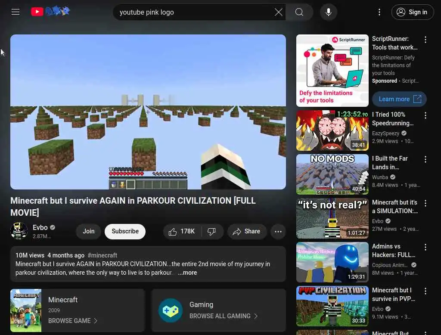441x335 pixels.
Task: Open the ScriptRunner ad thumbnail
Action: [332, 71]
